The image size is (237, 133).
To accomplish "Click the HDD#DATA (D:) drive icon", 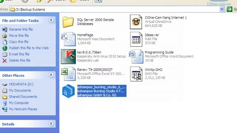I will [5, 85].
